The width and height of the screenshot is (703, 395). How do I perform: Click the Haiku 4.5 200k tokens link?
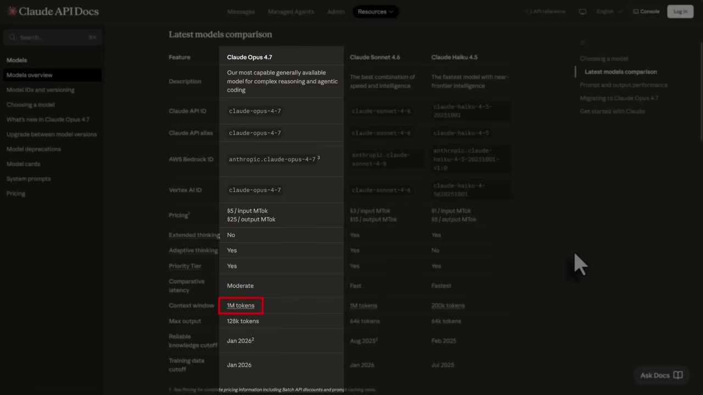pos(448,306)
